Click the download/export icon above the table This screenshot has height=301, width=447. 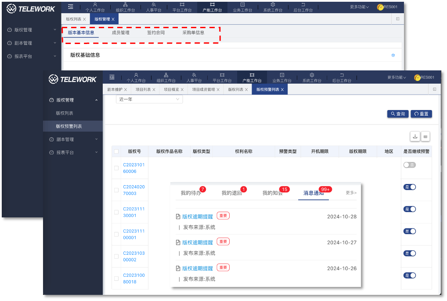click(415, 136)
